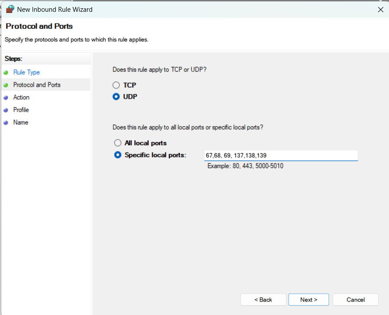Select the Profile step in sidebar
Viewport: 389px width, 315px height.
pyautogui.click(x=21, y=110)
